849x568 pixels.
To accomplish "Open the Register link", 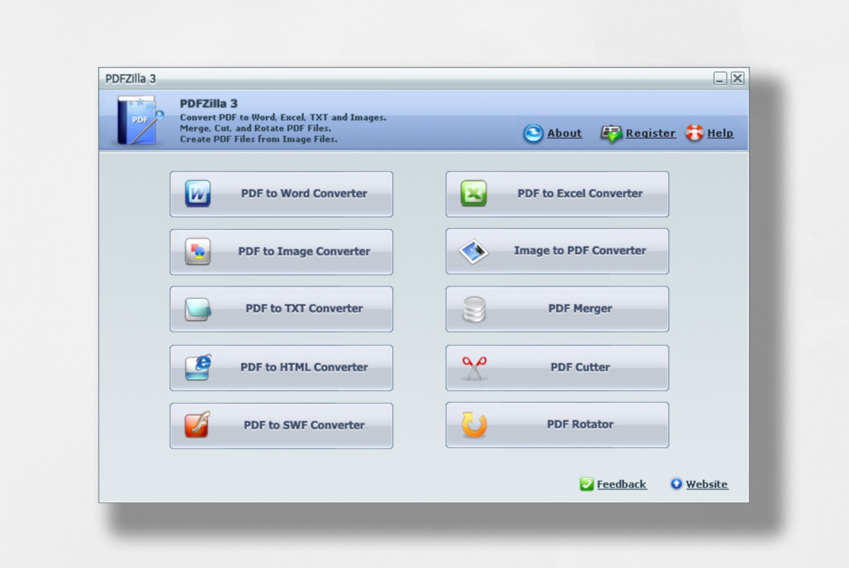I will [x=650, y=134].
